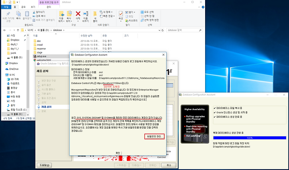Switch to the View (보기) ribbon tab

pyautogui.click(x=33, y=7)
